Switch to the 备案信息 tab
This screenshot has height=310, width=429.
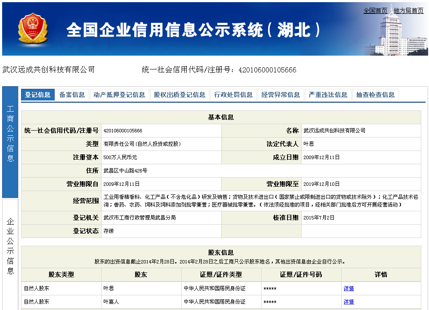[x=72, y=95]
